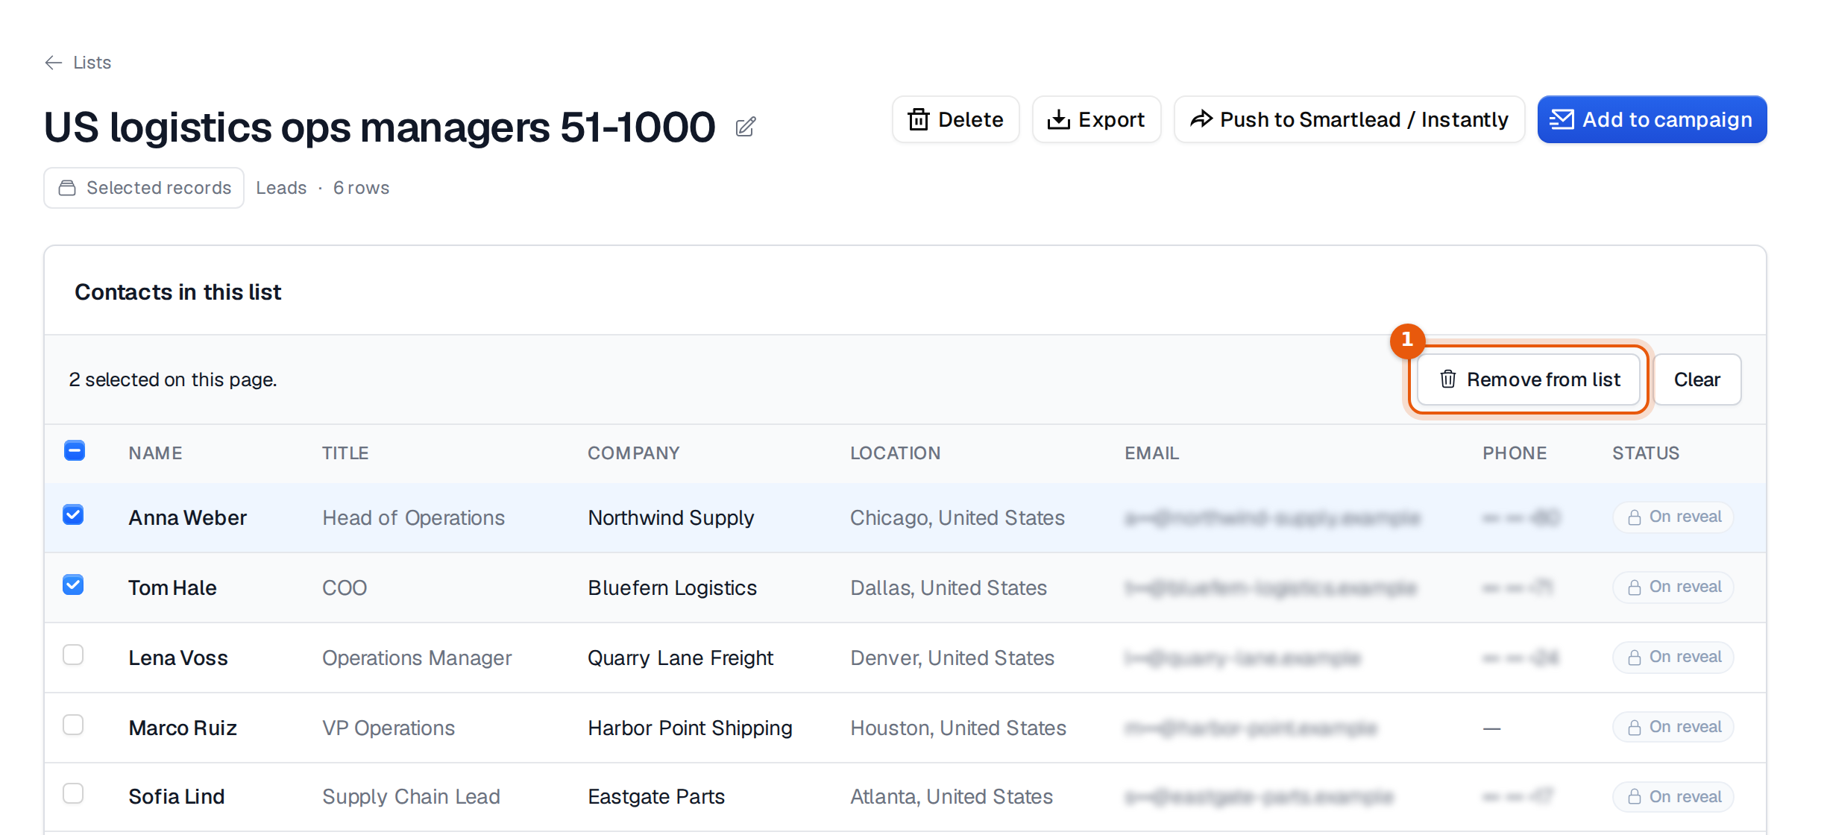Open Marco Ruiz contact name
The height and width of the screenshot is (835, 1827).
tap(183, 728)
